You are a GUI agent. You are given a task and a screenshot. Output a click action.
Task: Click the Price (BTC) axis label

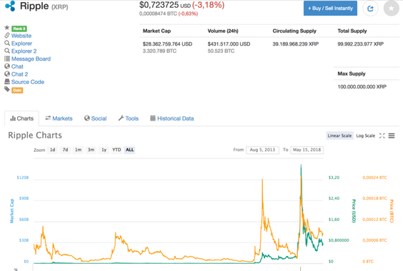[x=392, y=210]
